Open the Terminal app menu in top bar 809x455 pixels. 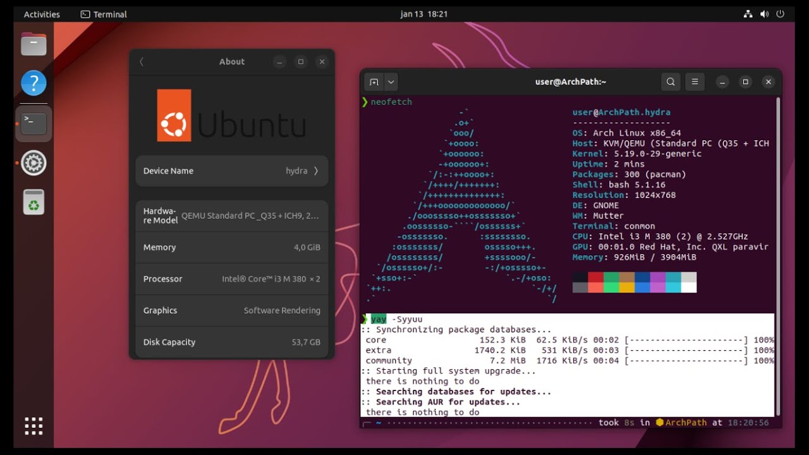coord(104,14)
